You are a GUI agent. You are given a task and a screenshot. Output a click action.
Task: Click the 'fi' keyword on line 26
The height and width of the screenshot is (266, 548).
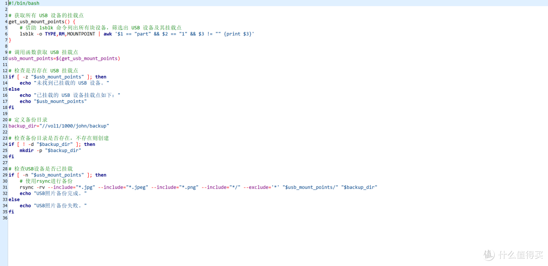[12, 157]
